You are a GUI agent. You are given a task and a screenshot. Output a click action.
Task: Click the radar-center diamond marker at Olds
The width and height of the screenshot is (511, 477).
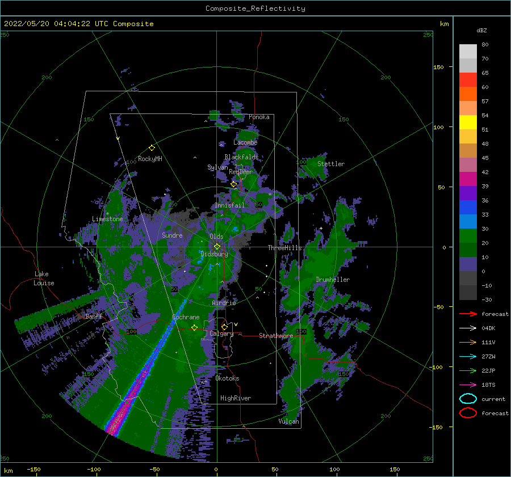coord(217,247)
